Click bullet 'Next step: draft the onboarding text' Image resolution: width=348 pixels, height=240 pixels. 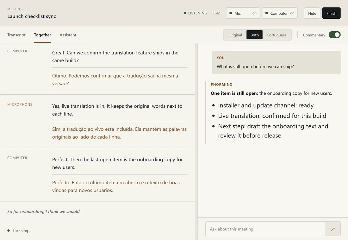click(x=273, y=131)
